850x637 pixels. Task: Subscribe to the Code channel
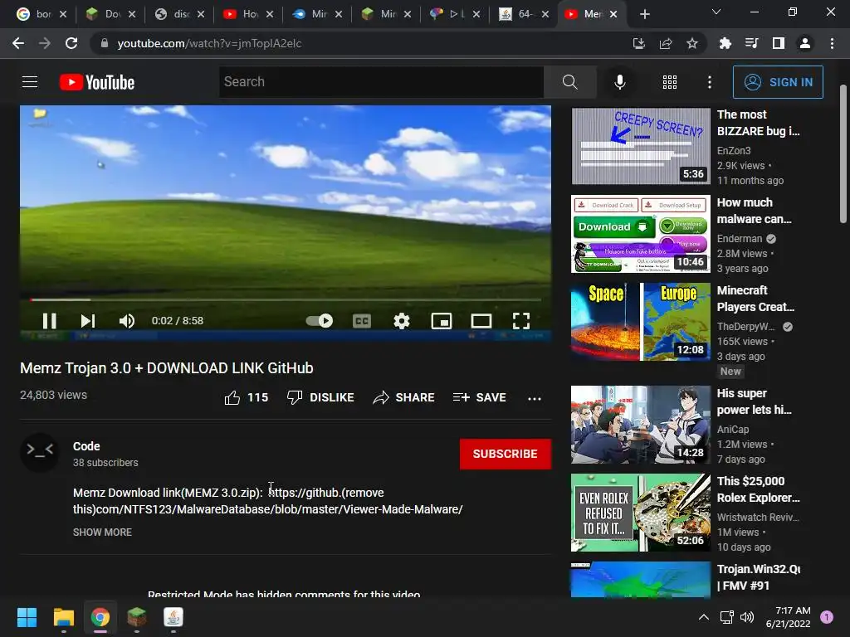pyautogui.click(x=506, y=454)
